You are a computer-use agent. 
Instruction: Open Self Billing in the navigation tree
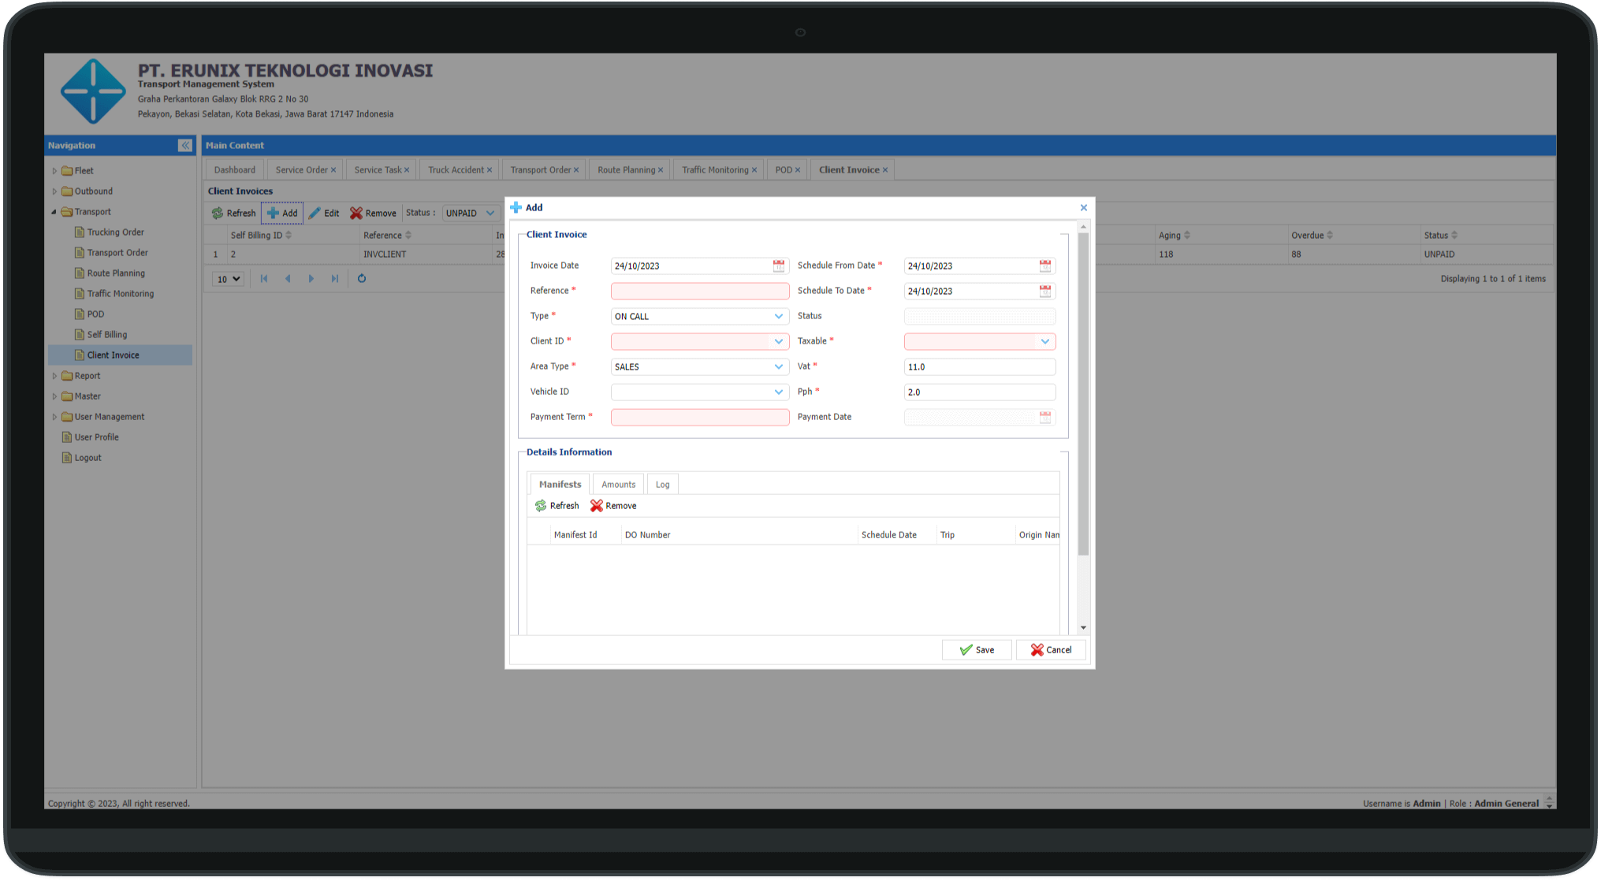coord(107,335)
